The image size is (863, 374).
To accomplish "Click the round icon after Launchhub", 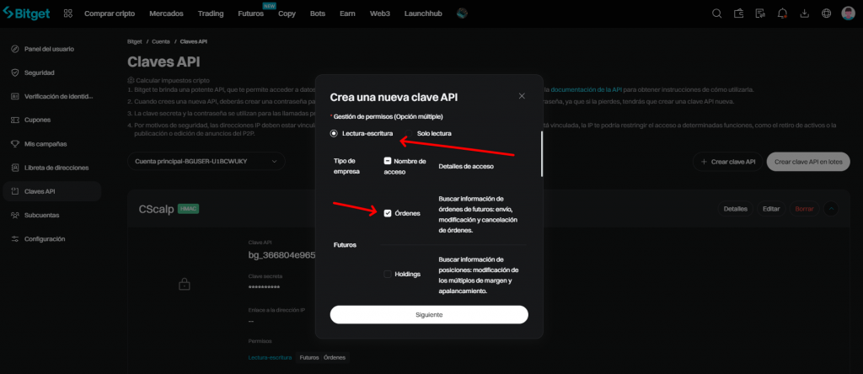I will coord(463,13).
